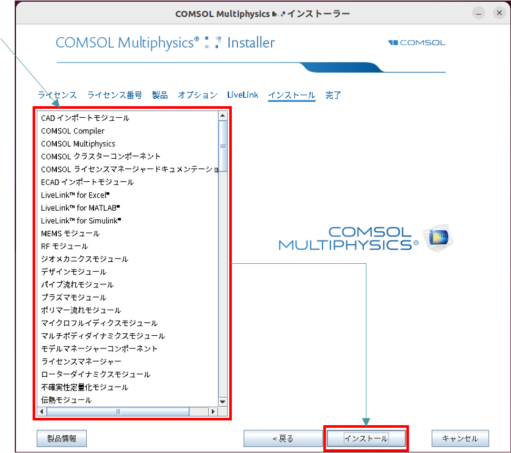
Task: Click the インストール install button
Action: pyautogui.click(x=366, y=439)
